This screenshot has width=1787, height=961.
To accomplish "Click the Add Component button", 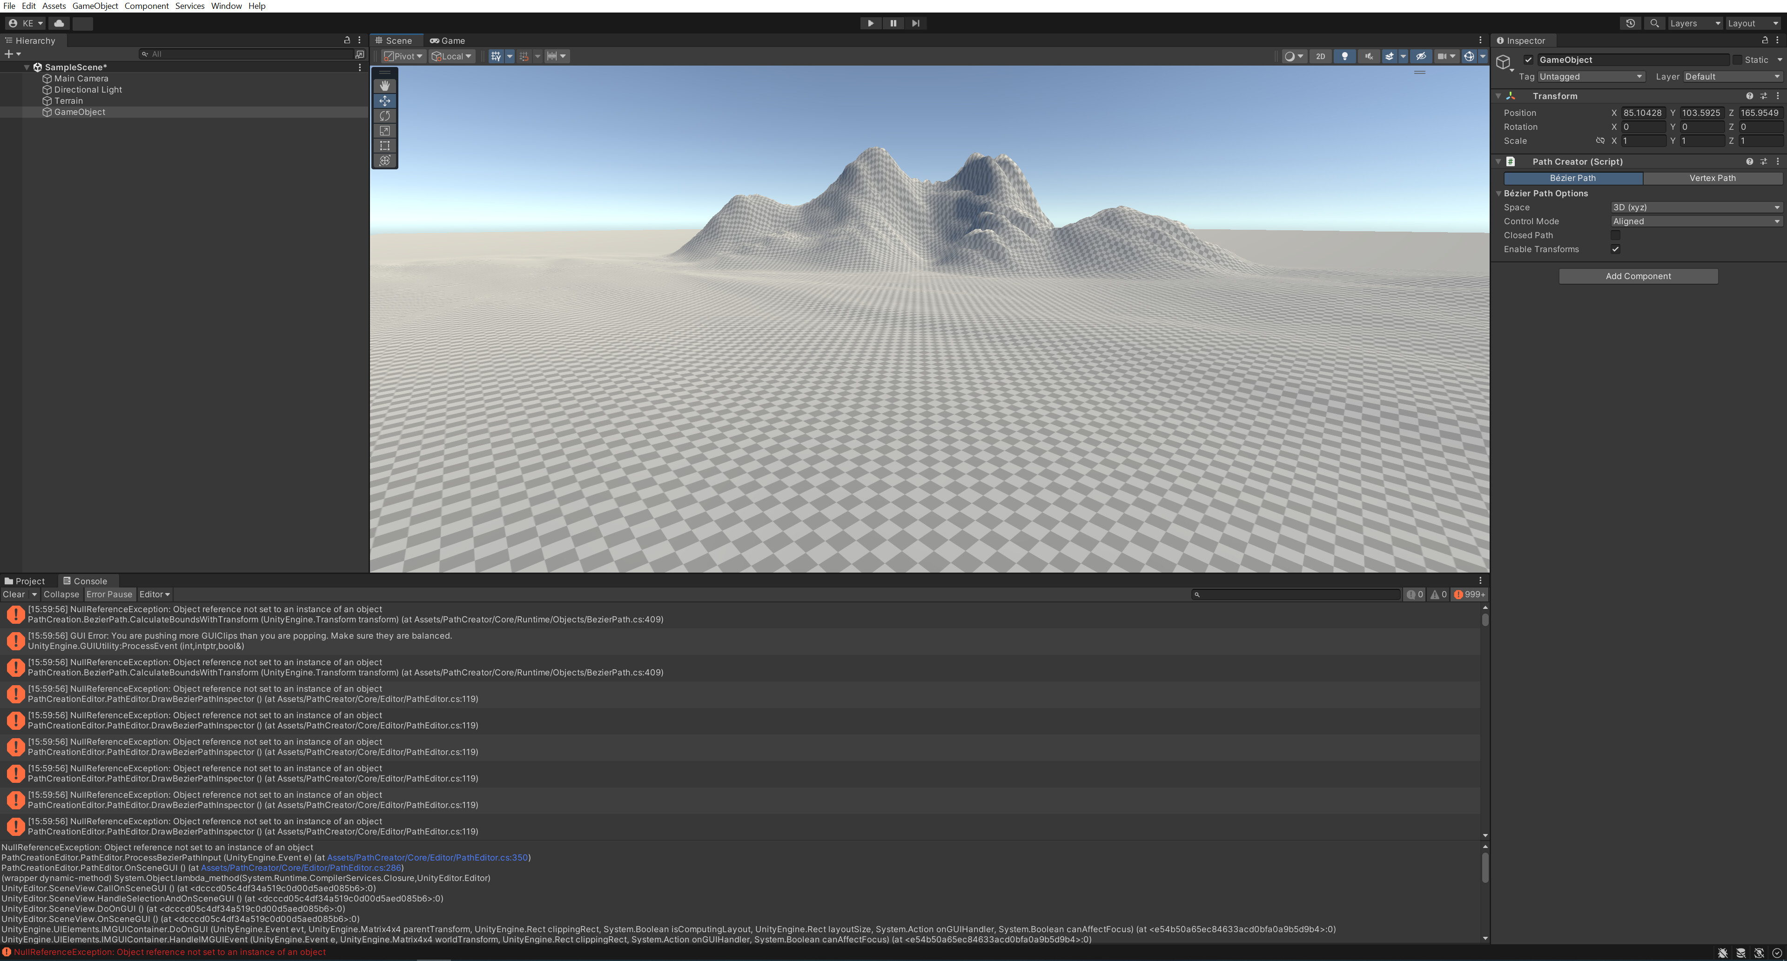I will click(1638, 275).
